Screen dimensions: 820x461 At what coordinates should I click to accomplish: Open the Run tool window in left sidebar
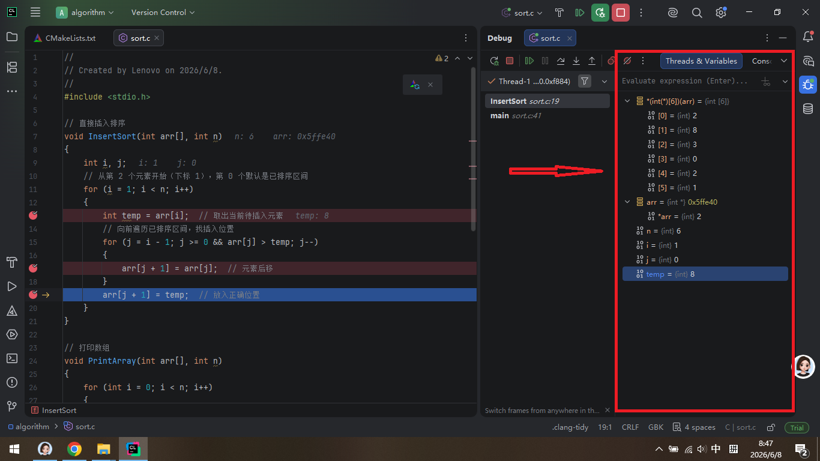[12, 286]
